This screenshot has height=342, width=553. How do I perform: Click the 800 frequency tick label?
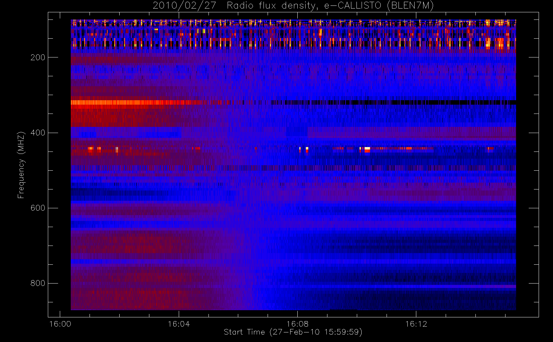[38, 283]
